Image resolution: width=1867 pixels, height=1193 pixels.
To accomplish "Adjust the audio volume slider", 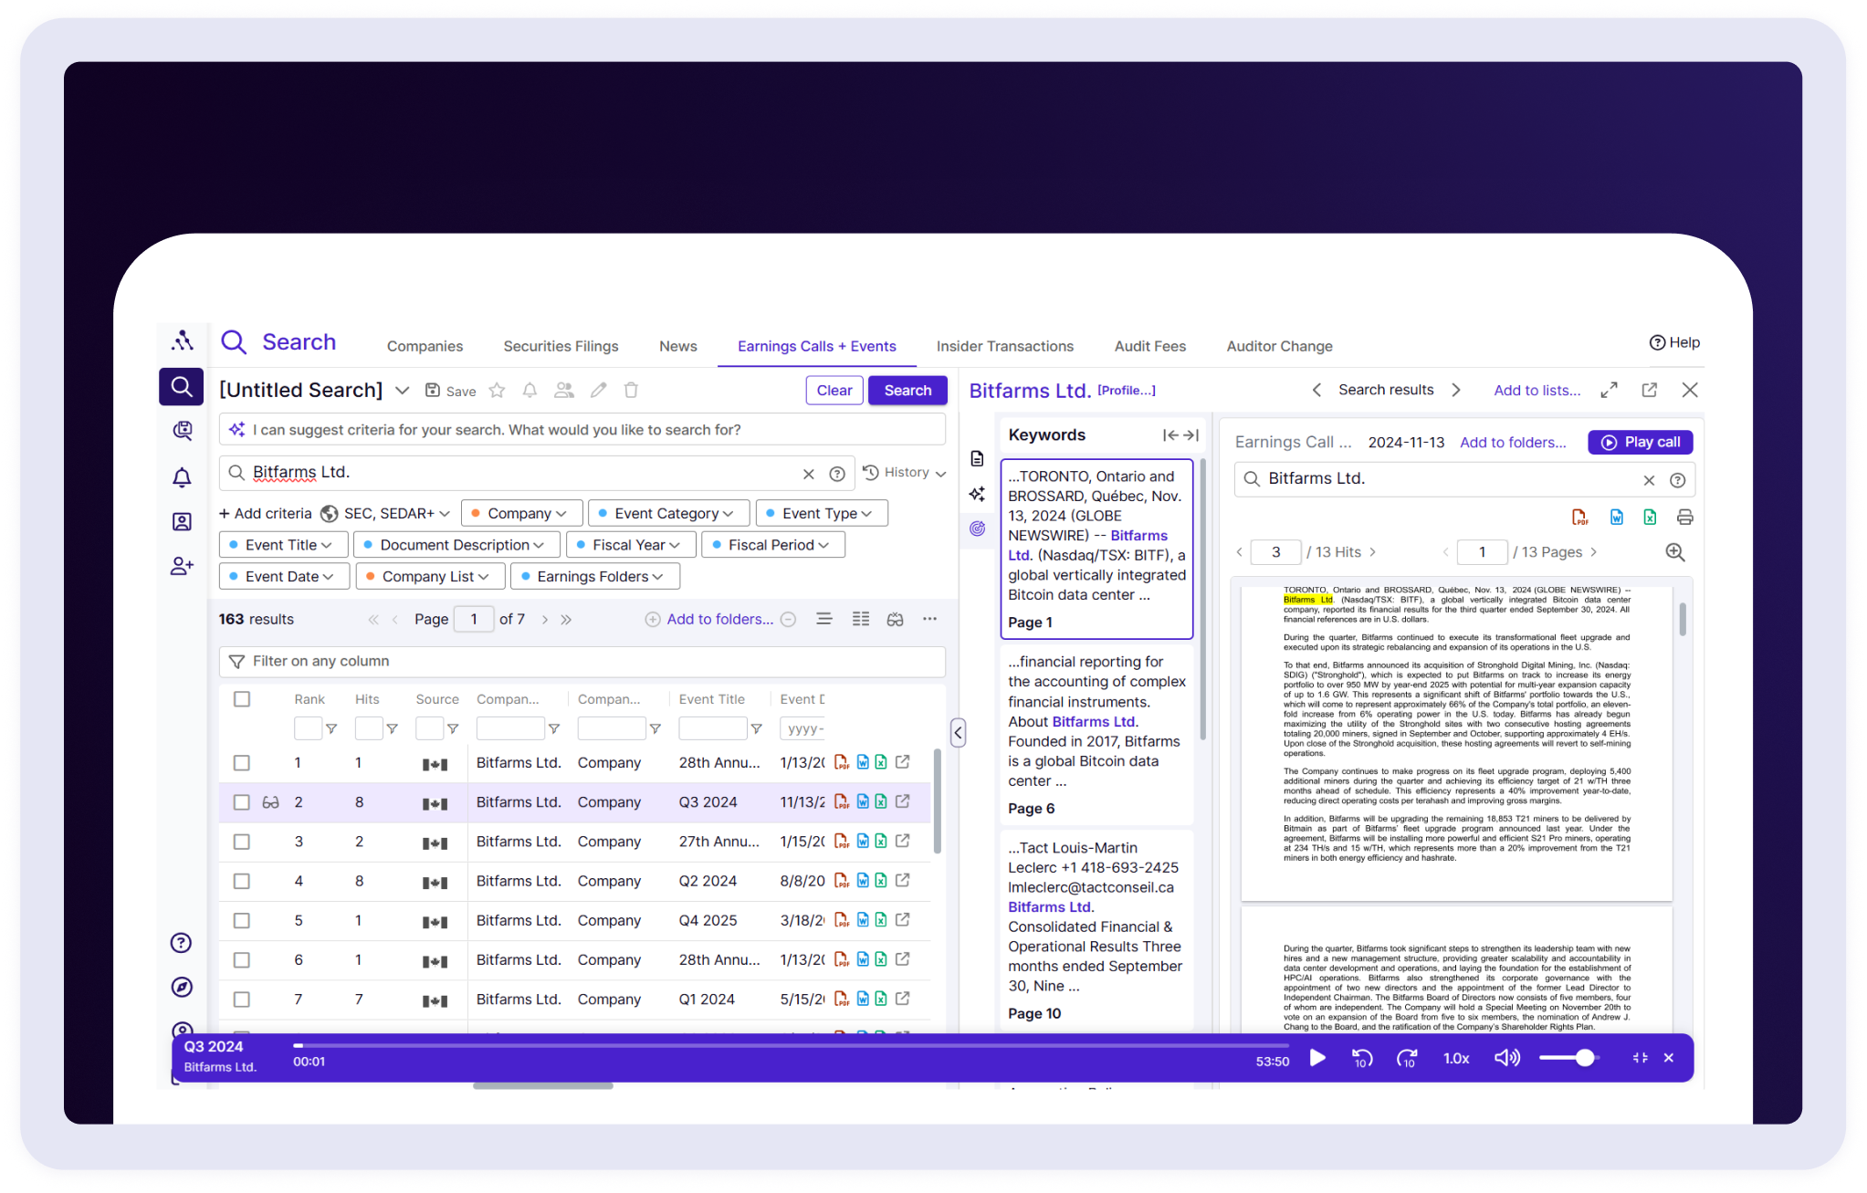I will (1584, 1058).
